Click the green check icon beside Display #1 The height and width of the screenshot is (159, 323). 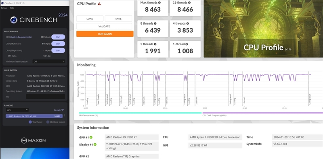point(95,144)
